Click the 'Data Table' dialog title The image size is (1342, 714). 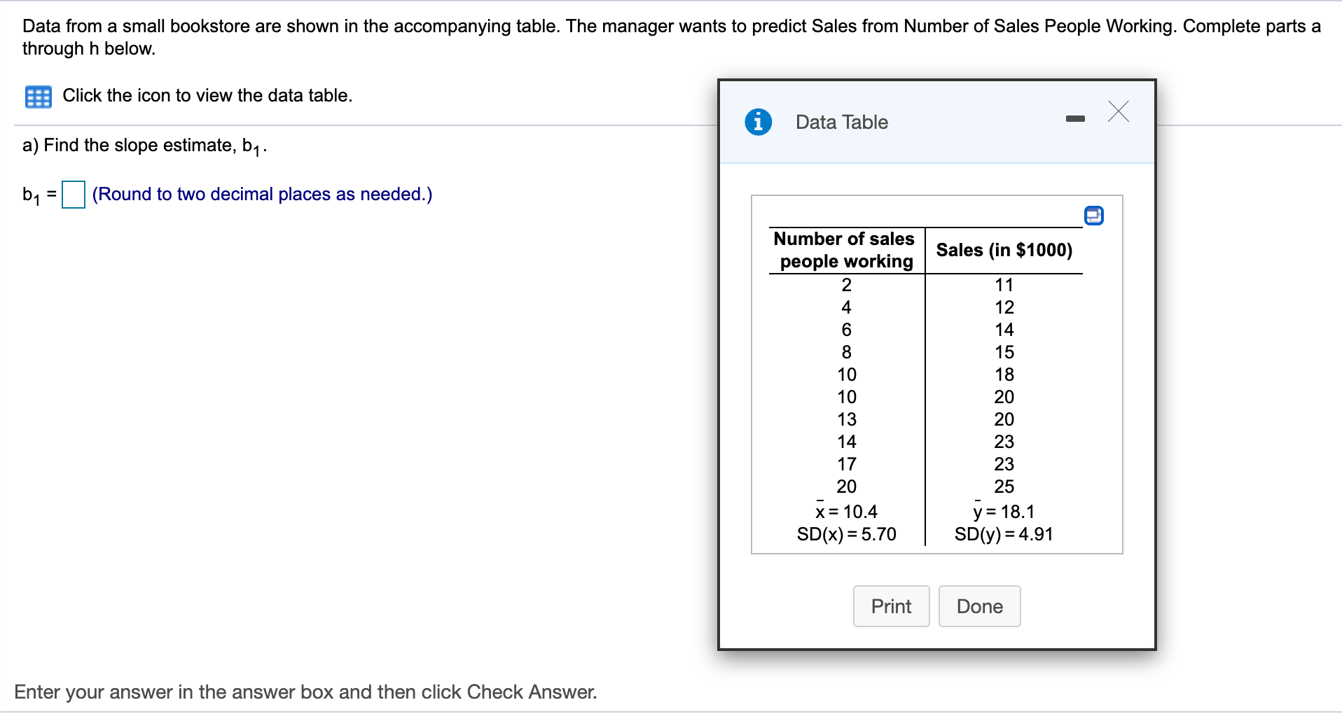point(842,122)
